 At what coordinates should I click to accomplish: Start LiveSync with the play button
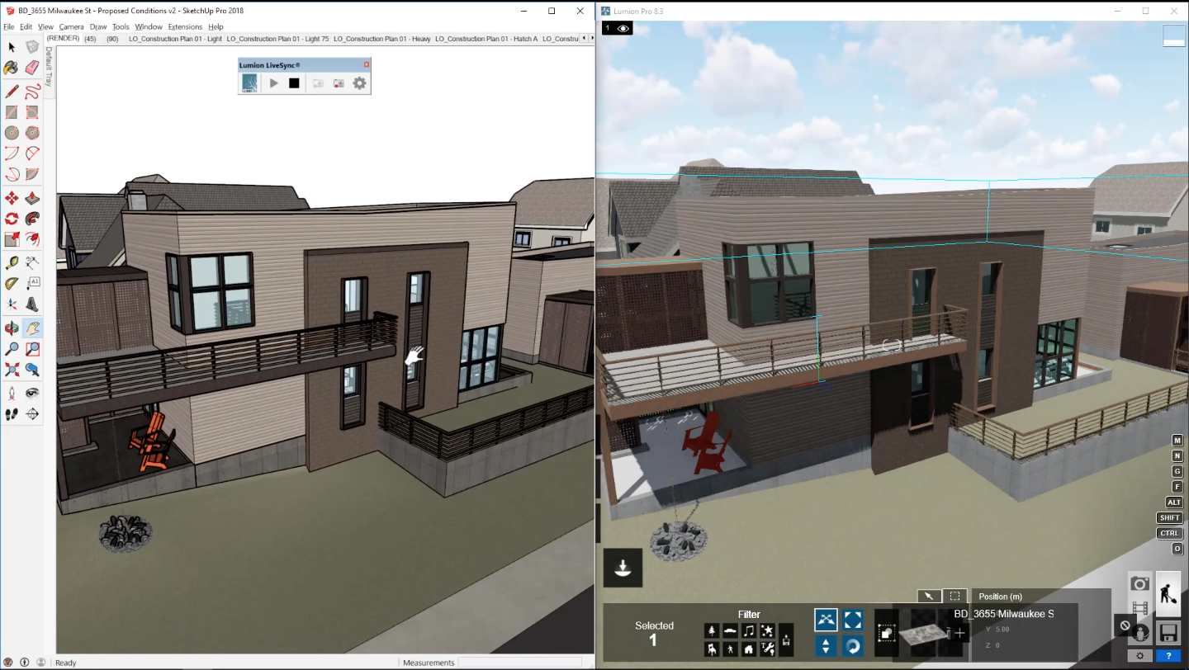(x=274, y=83)
